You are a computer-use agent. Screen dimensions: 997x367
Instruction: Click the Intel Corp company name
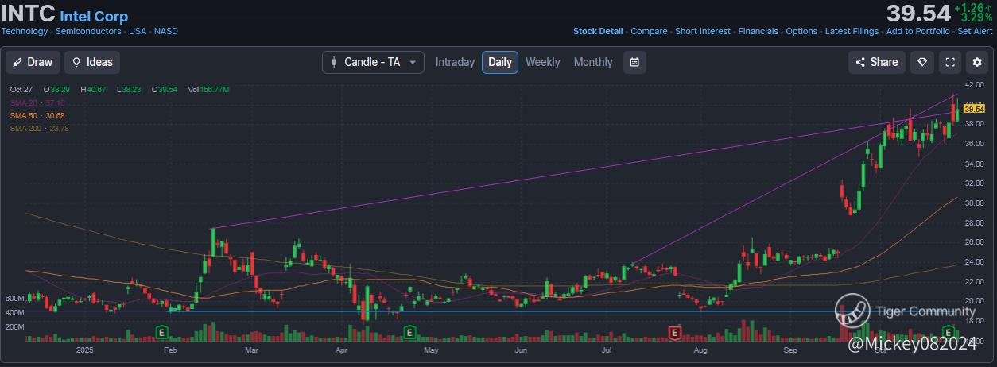[x=94, y=16]
